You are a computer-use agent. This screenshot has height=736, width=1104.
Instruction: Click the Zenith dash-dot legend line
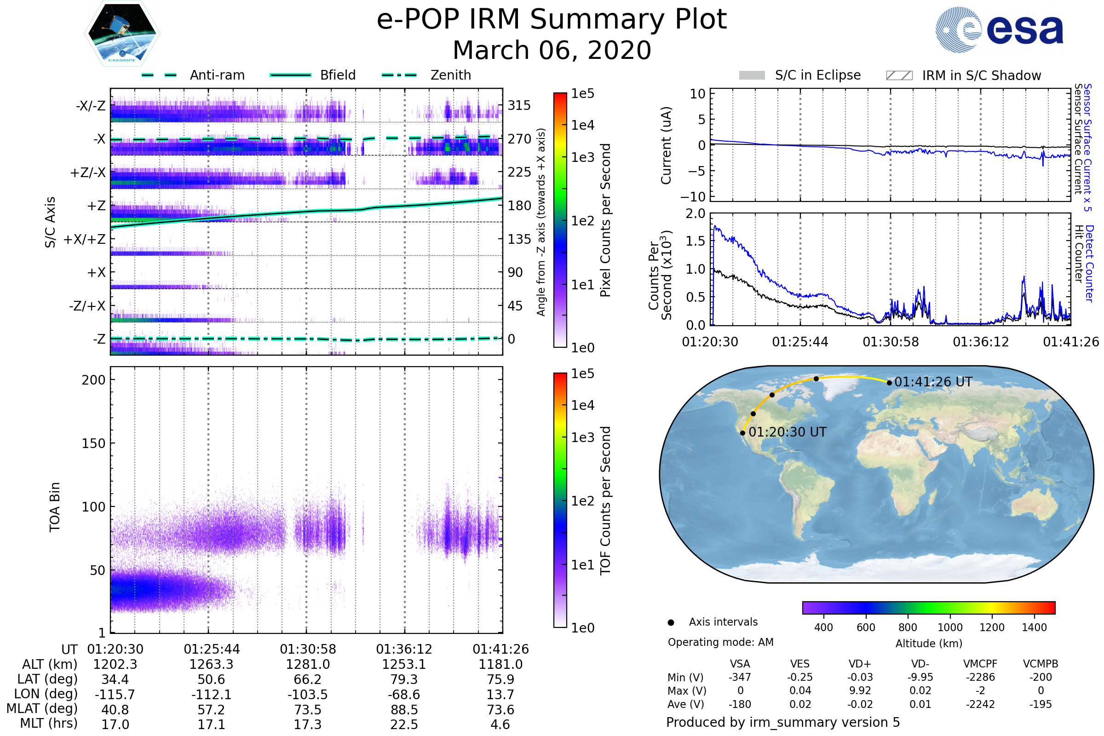click(399, 75)
